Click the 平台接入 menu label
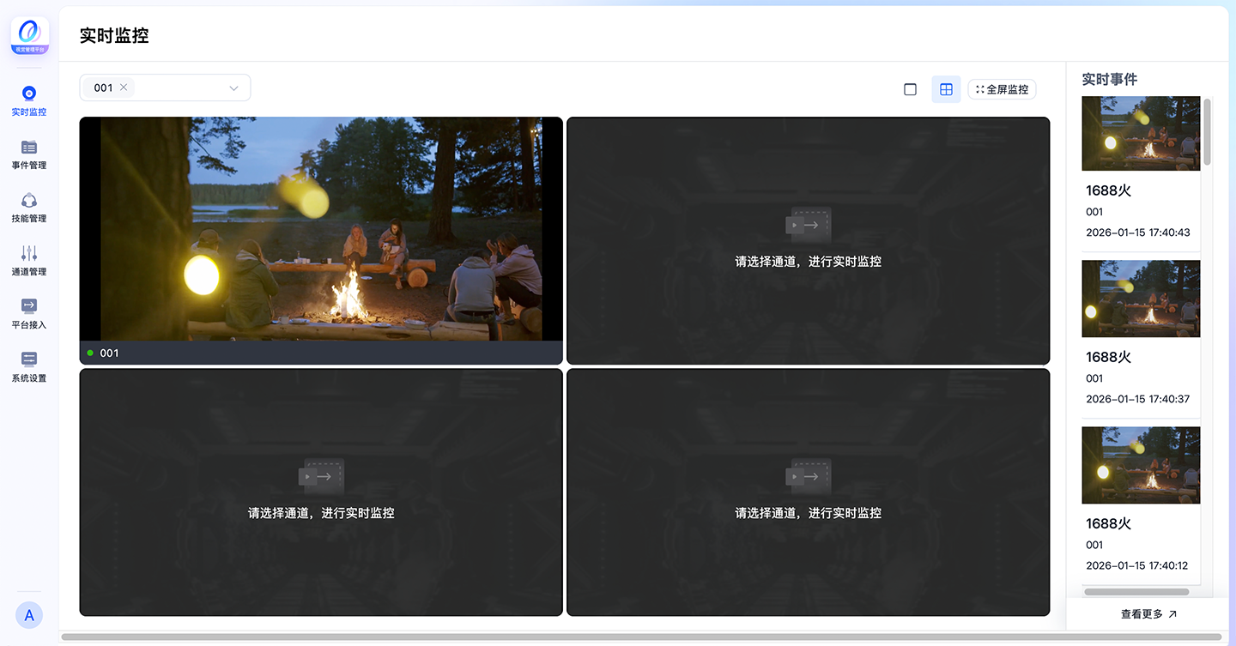Image resolution: width=1236 pixels, height=646 pixels. [29, 325]
